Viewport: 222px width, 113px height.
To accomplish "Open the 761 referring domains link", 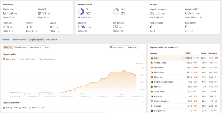I will click(x=115, y=27).
